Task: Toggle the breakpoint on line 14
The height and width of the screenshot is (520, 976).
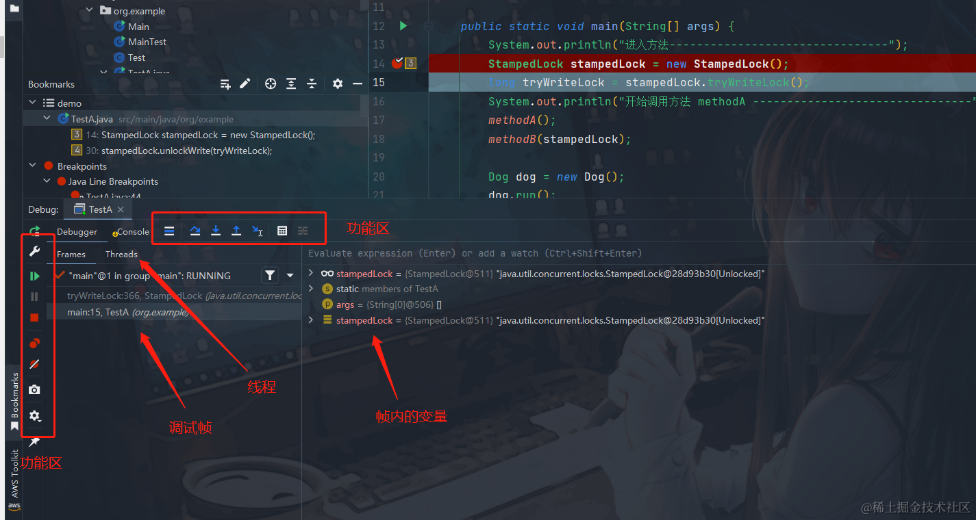Action: (397, 63)
